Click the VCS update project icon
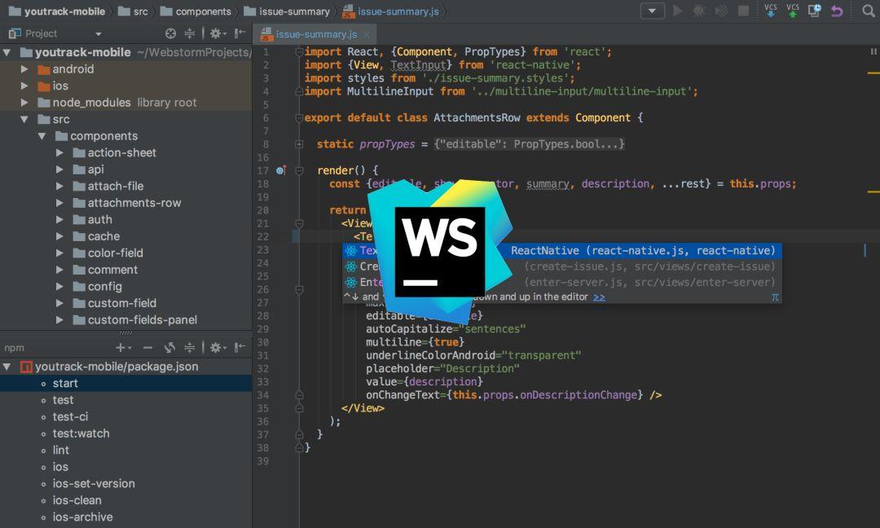The width and height of the screenshot is (880, 528). click(771, 11)
